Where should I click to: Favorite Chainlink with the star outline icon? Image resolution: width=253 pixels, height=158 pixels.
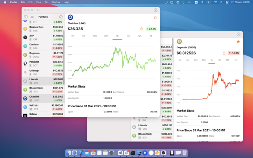coord(155,17)
